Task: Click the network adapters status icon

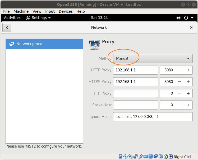Action: pos(136,157)
